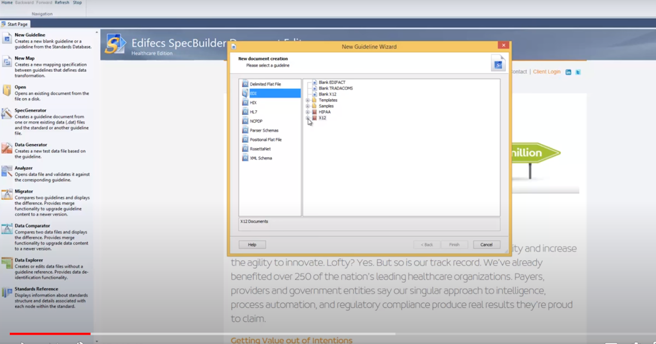Select HL7 in the document type list
656x344 pixels.
(x=253, y=111)
